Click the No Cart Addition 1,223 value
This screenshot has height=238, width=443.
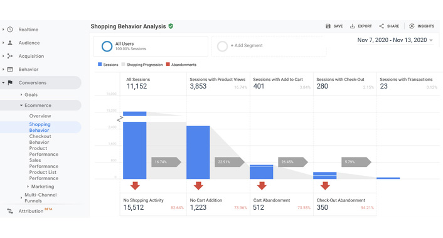coord(198,207)
